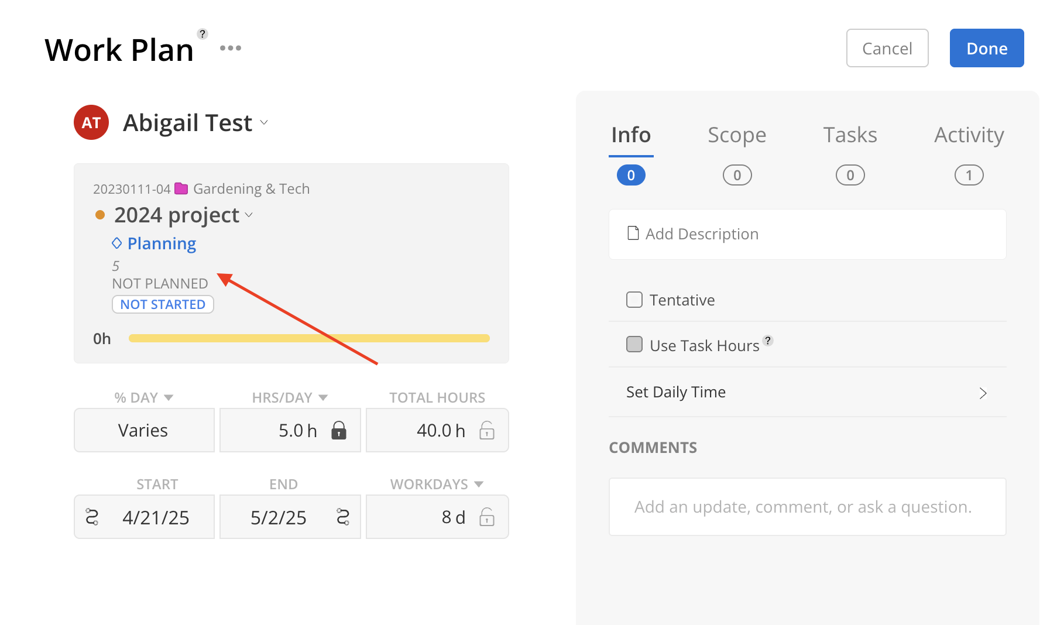Switch to the Activity tab
Viewport: 1057px width, 625px height.
coord(969,135)
